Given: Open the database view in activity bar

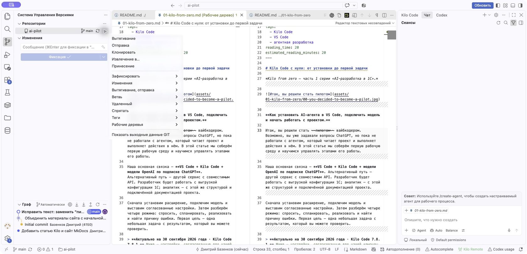Looking at the screenshot, I should [x=8, y=130].
